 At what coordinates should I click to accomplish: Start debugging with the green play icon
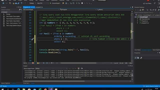50,3
